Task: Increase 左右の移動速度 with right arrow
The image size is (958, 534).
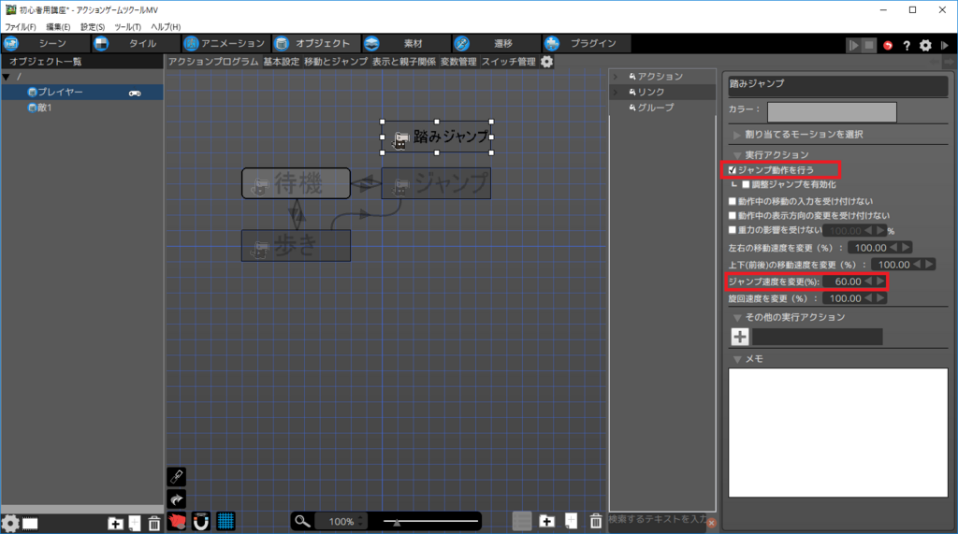Action: pos(906,248)
